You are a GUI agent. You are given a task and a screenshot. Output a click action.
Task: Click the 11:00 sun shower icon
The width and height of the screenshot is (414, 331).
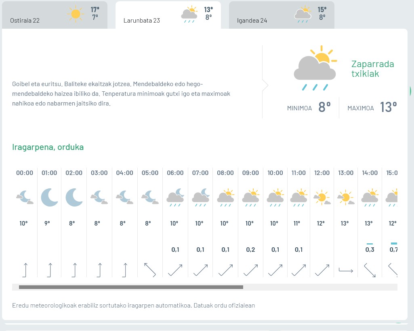click(298, 197)
